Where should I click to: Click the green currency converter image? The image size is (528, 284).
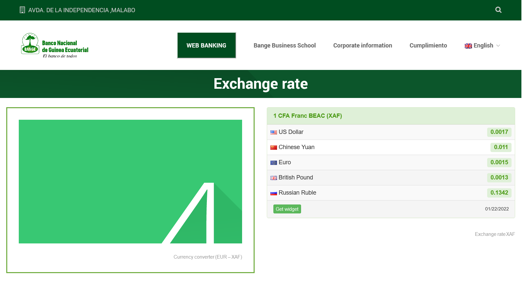[x=130, y=181]
